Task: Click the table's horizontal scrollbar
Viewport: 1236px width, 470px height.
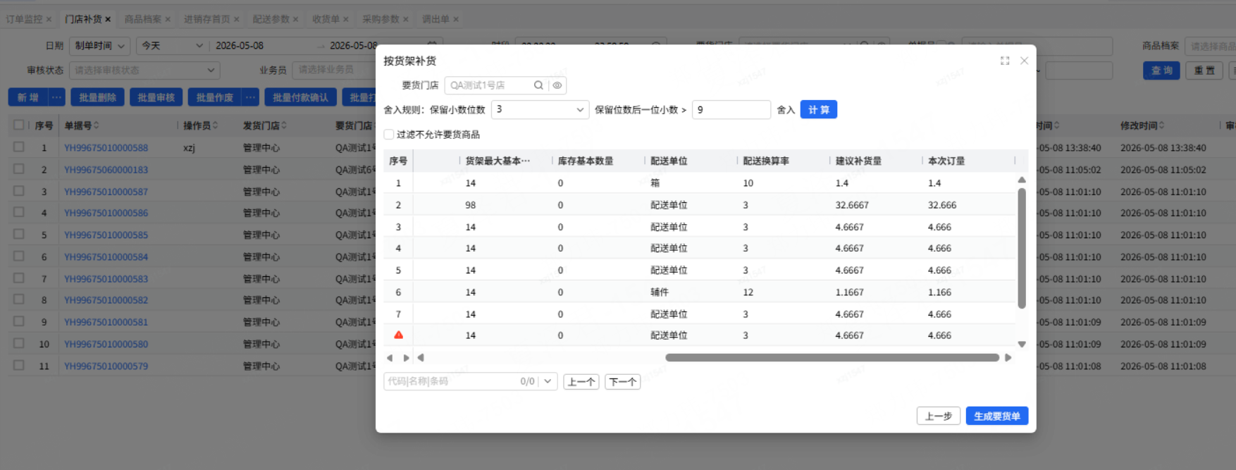Action: [x=832, y=358]
